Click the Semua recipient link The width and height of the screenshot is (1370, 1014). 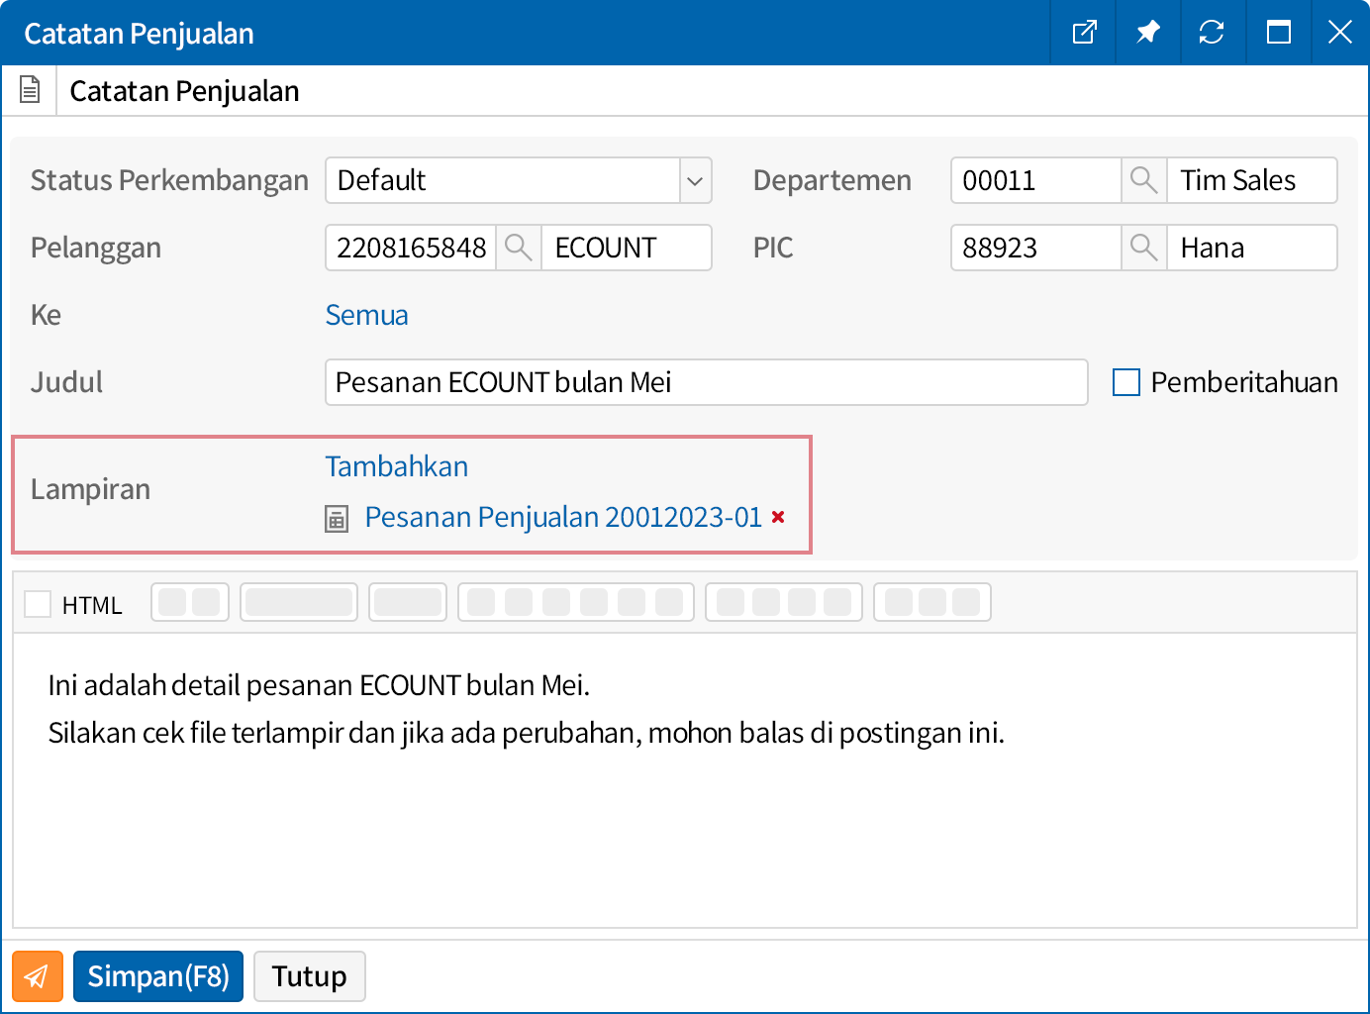[x=366, y=315]
